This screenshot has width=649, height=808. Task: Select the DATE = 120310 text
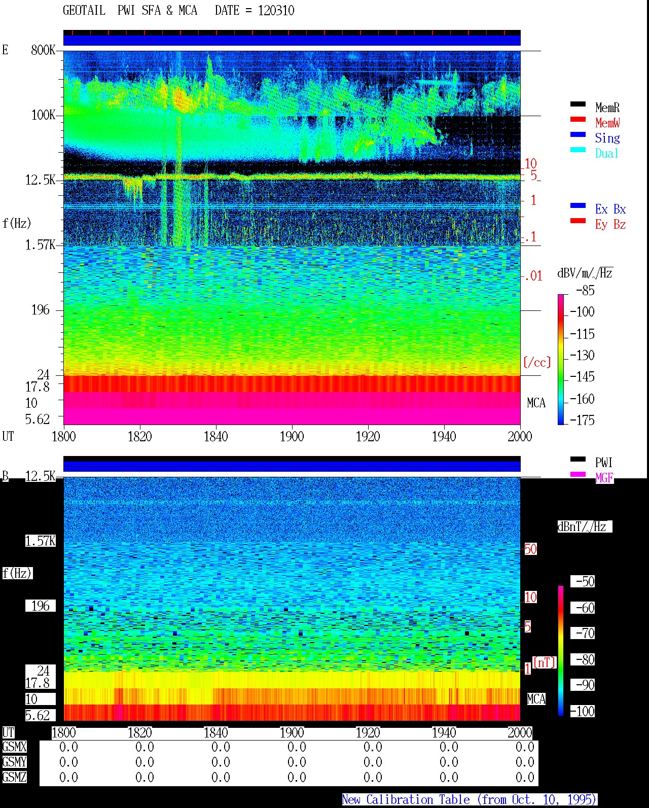point(255,10)
